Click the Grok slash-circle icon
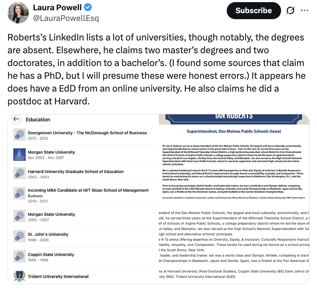317x289 pixels. (x=290, y=11)
